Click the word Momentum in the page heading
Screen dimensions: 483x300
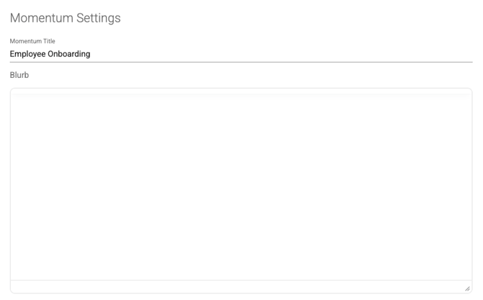(x=42, y=18)
